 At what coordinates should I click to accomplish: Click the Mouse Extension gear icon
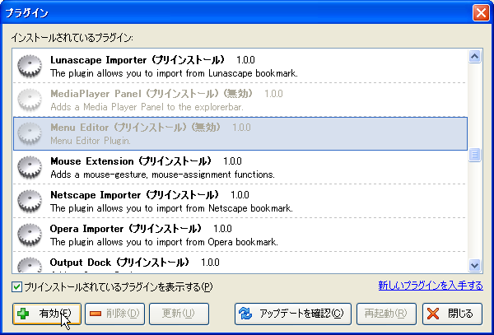click(x=30, y=167)
